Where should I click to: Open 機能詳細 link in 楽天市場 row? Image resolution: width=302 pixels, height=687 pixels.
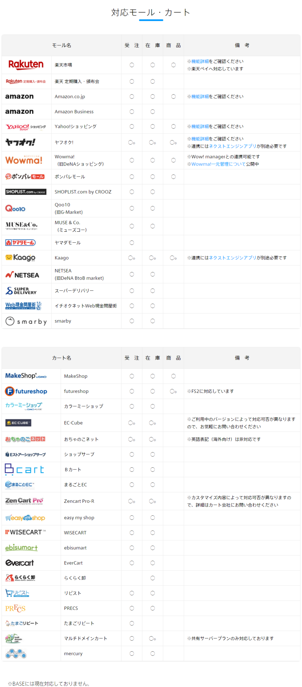[200, 61]
